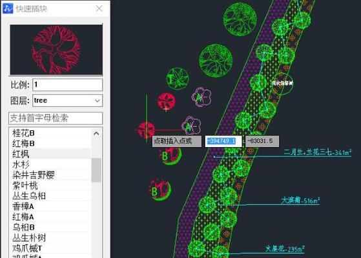Click the block list scrollbar thumb
The image size is (361, 258).
(96, 170)
